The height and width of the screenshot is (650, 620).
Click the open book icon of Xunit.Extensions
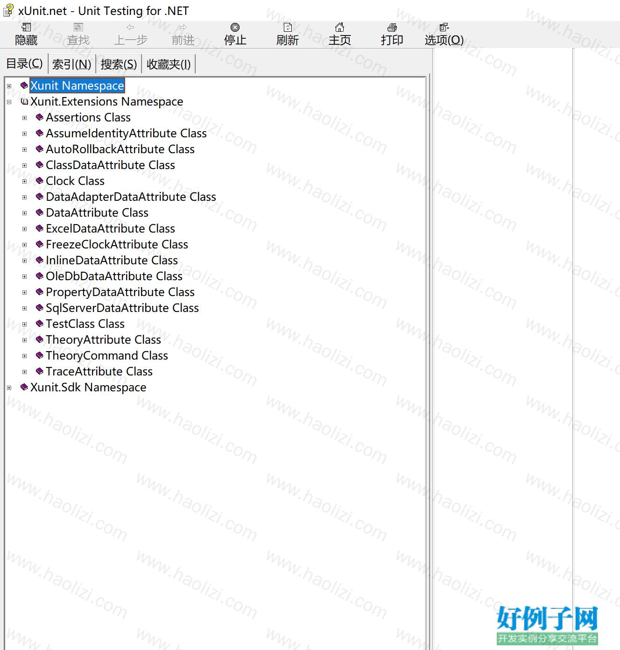click(24, 101)
